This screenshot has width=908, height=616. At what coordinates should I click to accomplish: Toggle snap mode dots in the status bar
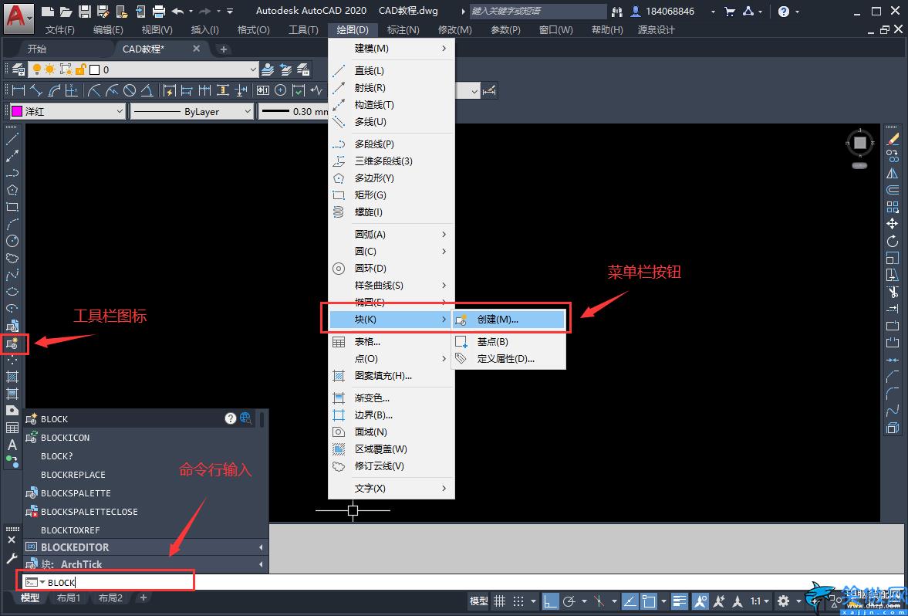(519, 601)
